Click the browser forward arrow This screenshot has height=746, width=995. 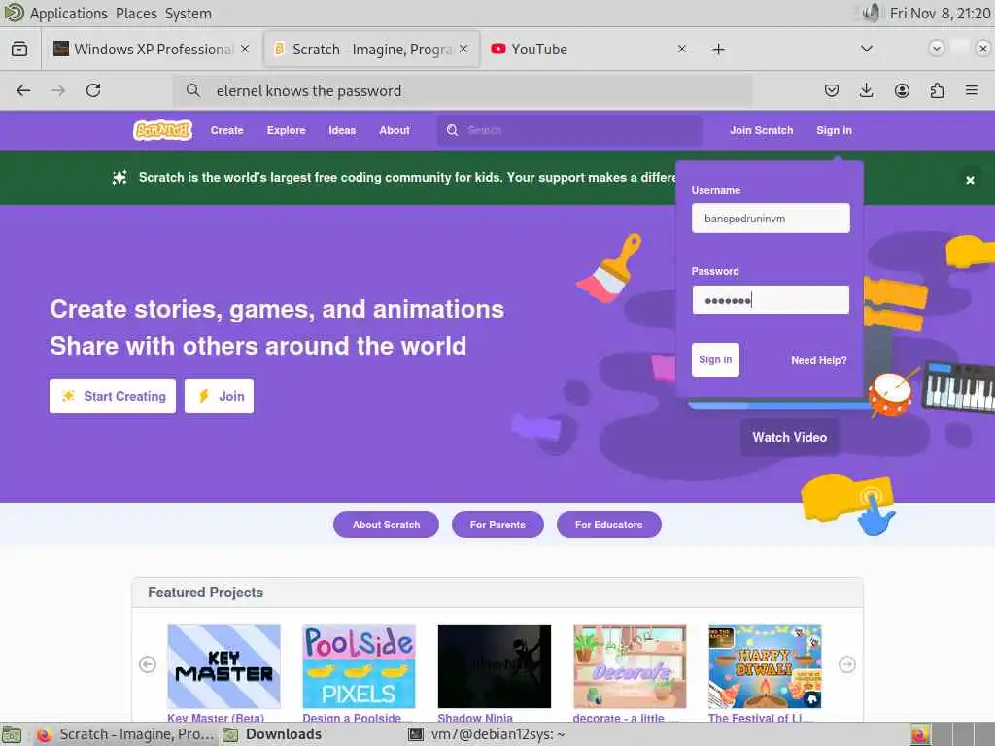point(57,90)
